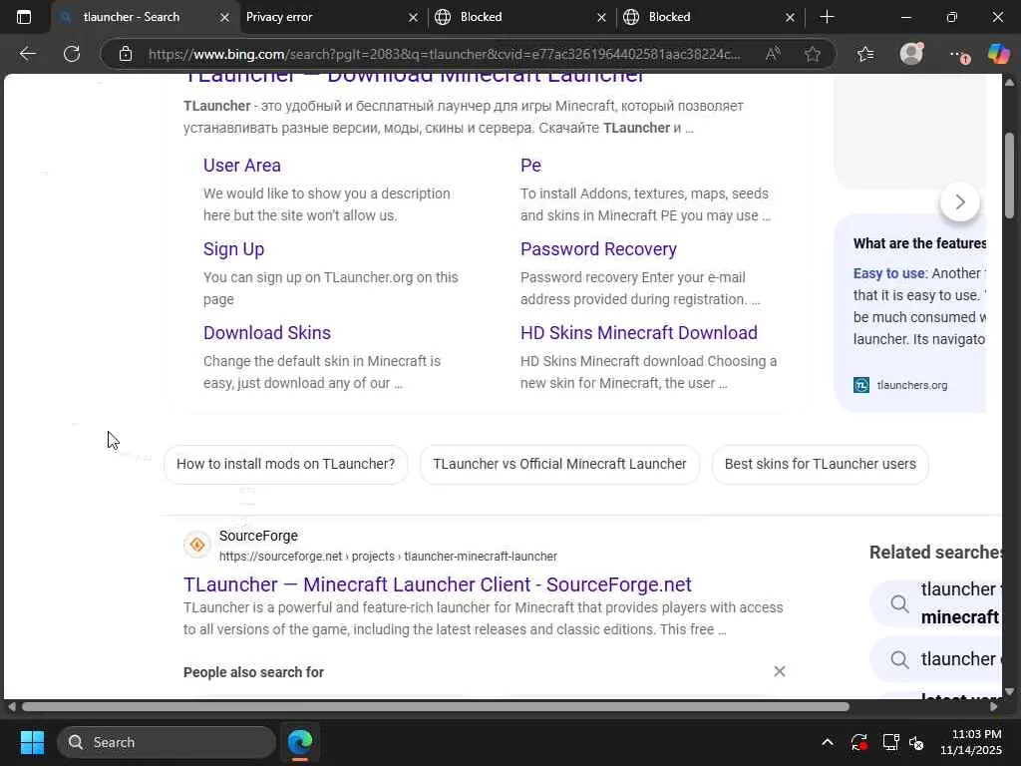
Task: Open the clock showing 11:03 PM
Action: tap(970, 742)
